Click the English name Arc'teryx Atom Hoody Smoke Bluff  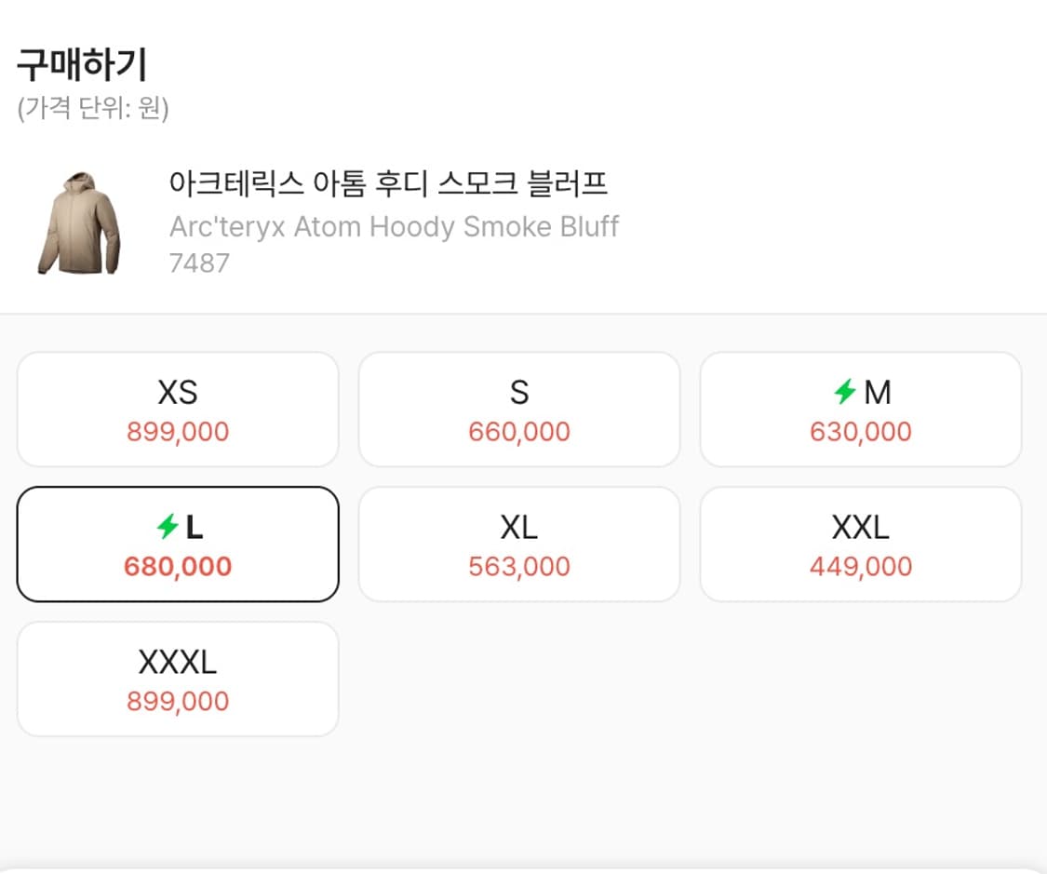[395, 226]
